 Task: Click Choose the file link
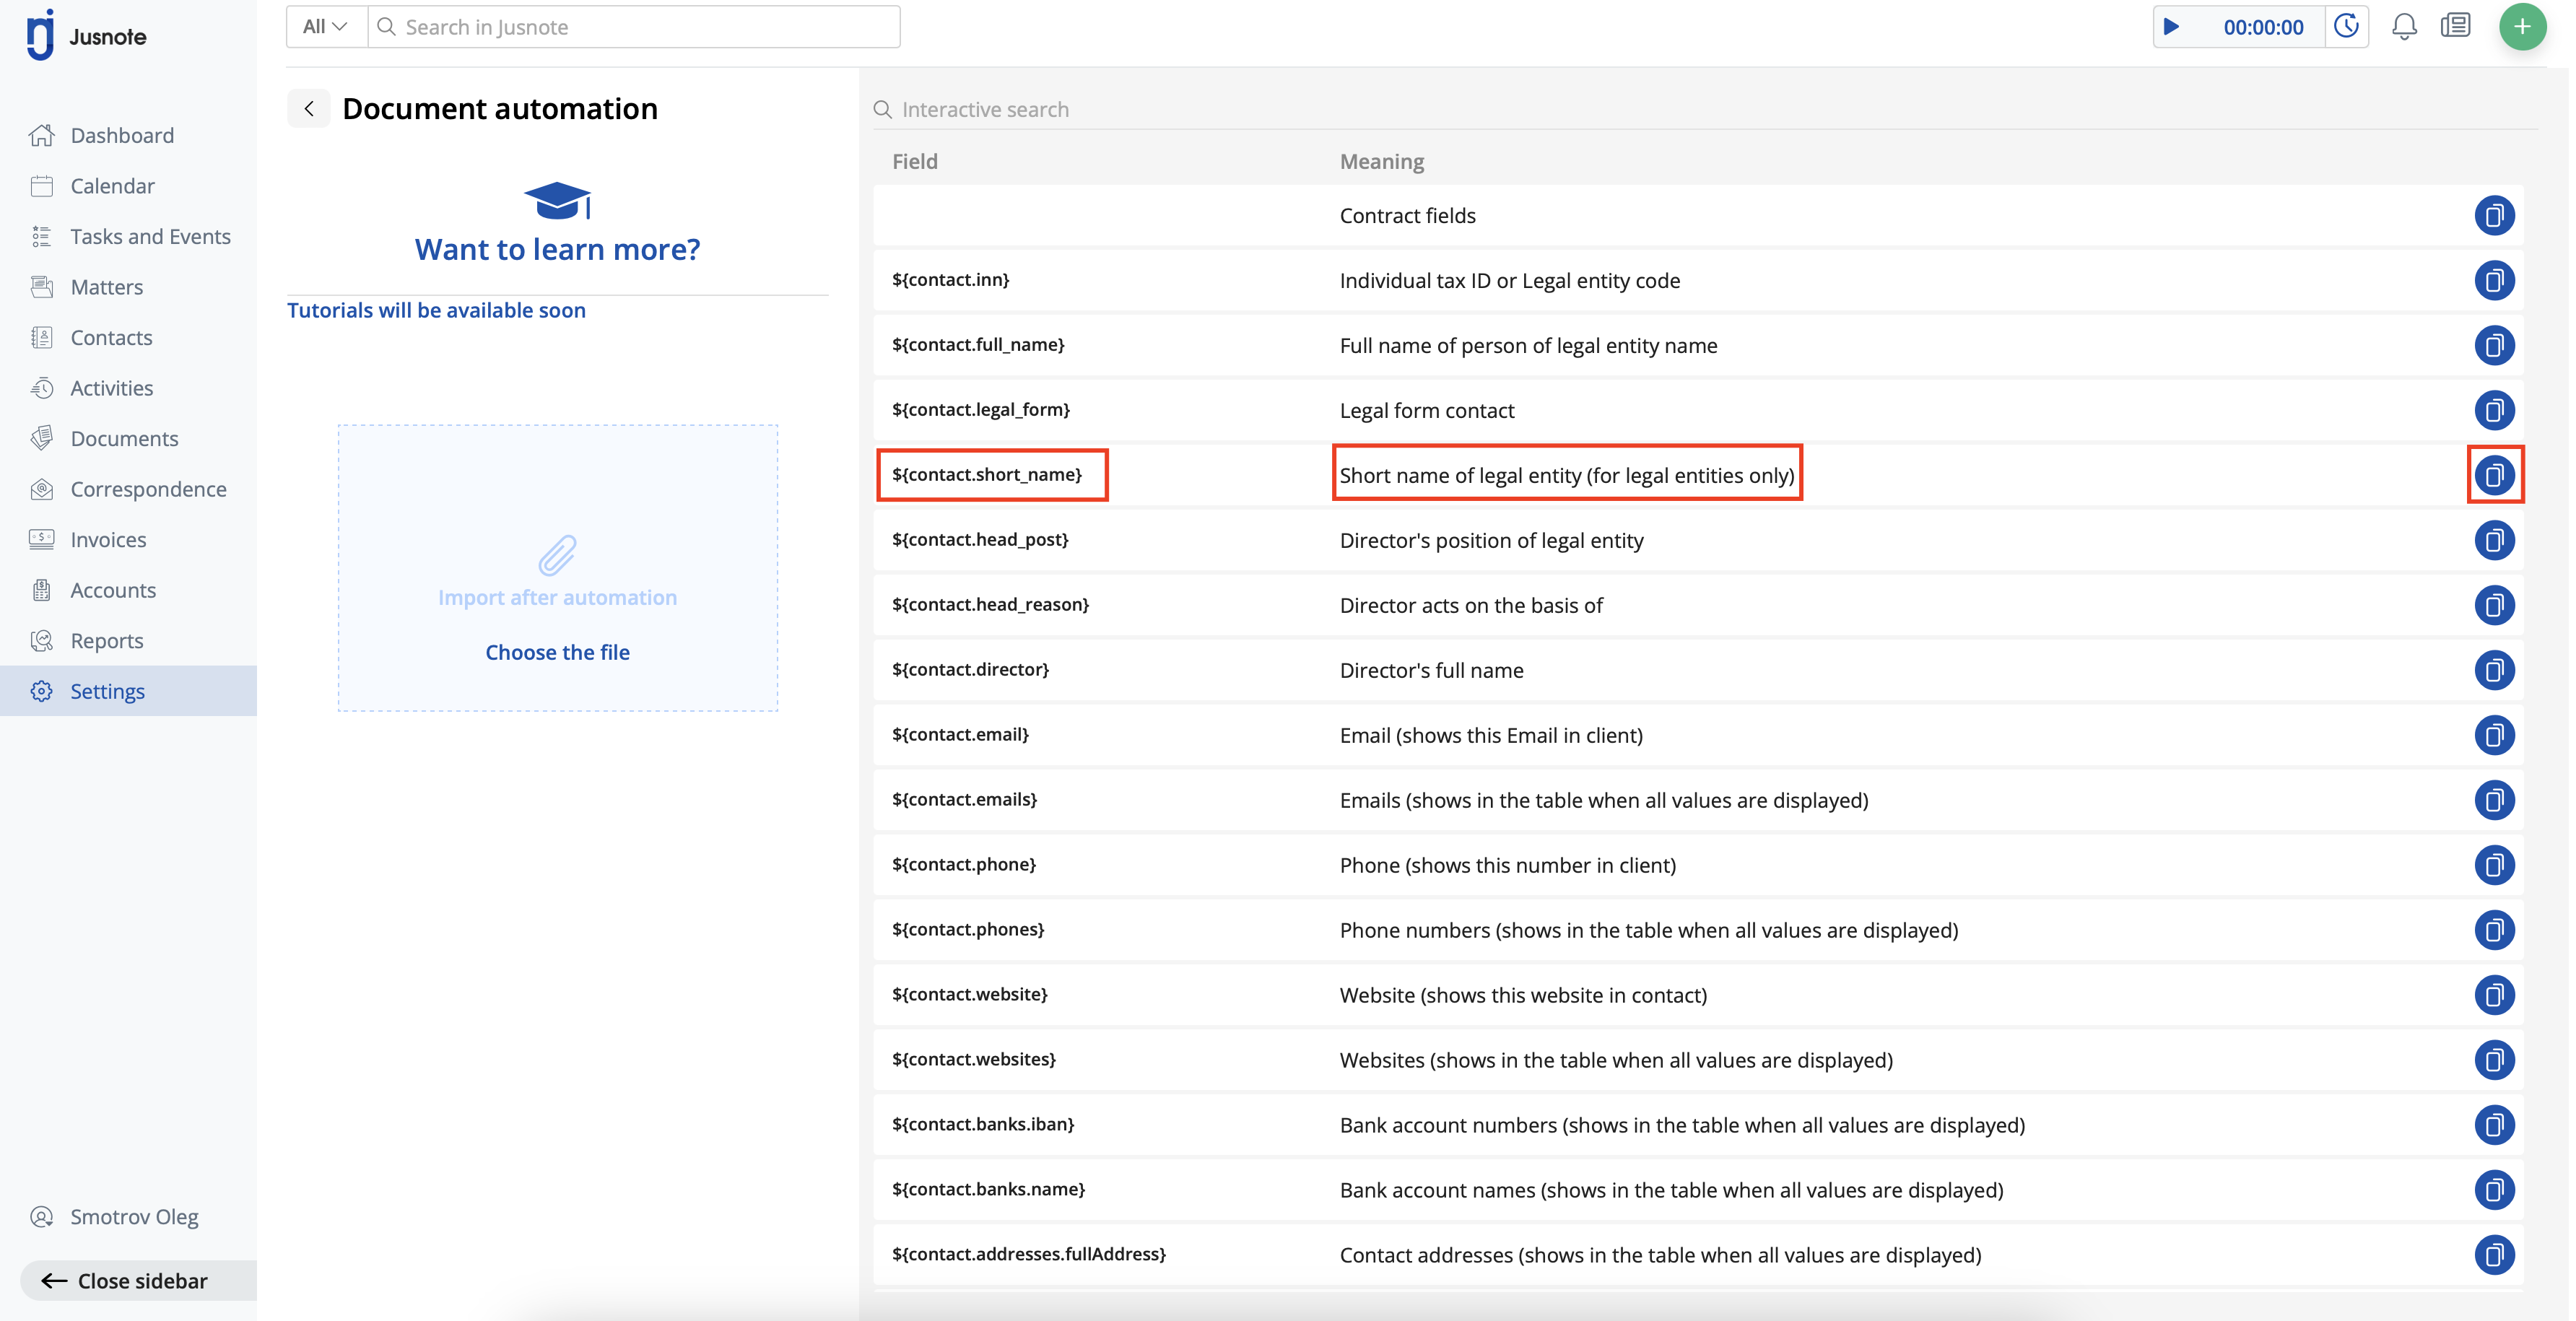557,652
